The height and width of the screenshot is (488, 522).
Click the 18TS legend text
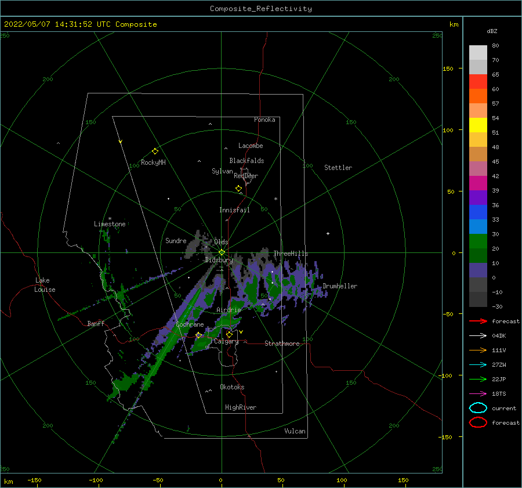point(499,394)
